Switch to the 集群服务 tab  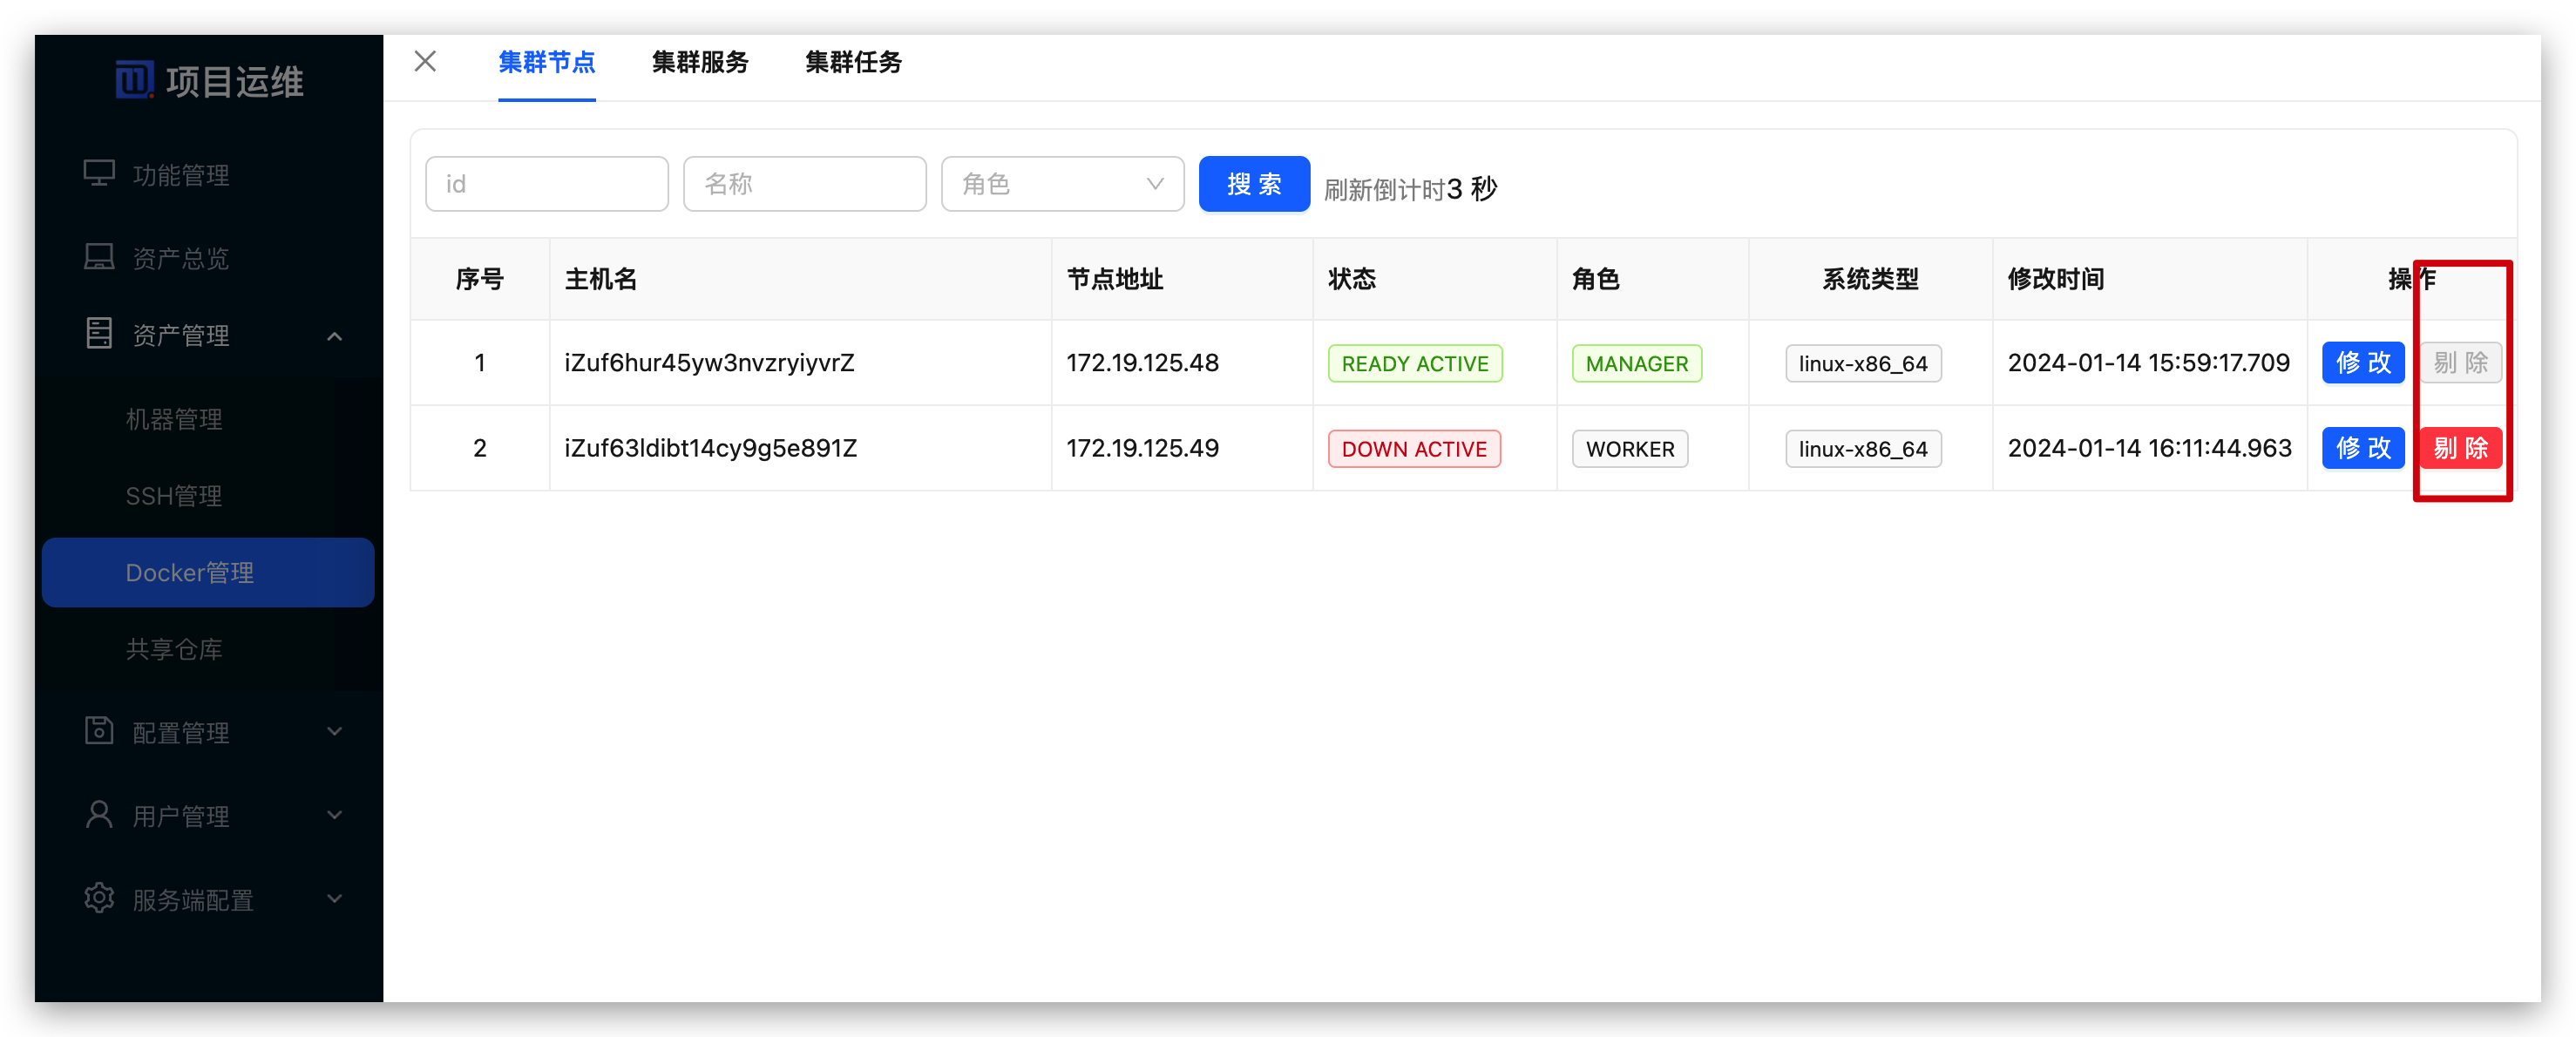[x=700, y=63]
